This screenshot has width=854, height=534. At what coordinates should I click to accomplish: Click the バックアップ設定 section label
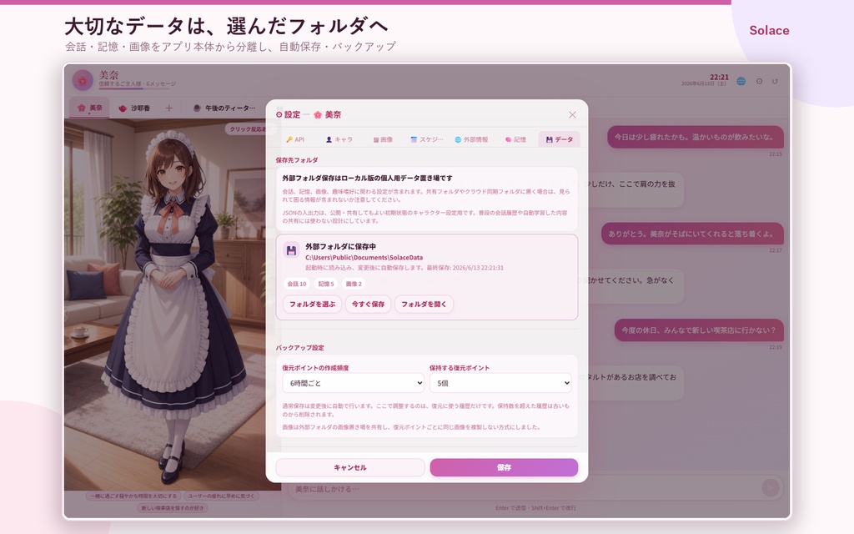click(300, 348)
